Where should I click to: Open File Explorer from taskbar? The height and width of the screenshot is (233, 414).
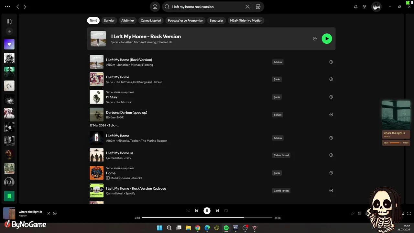tap(188, 228)
